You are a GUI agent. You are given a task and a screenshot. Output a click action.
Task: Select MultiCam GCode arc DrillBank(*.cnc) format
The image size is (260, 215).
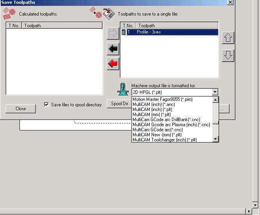tap(172, 120)
